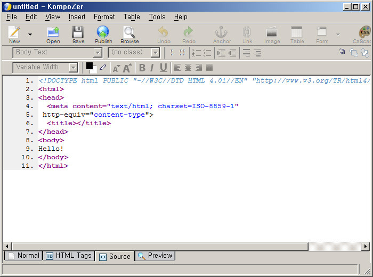This screenshot has width=373, height=277.
Task: Open the New button dropdown arrow
Action: pos(30,35)
